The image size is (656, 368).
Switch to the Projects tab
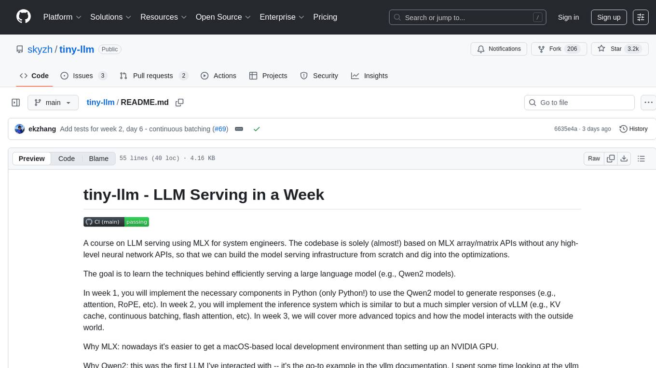point(268,76)
